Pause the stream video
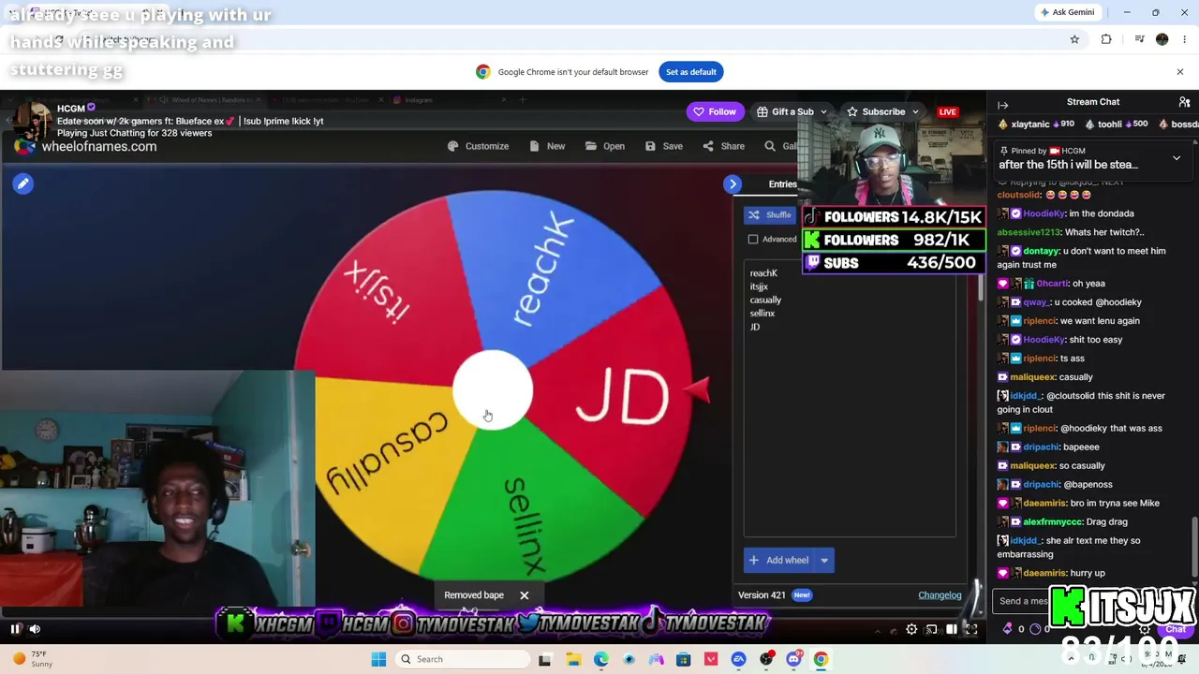 pyautogui.click(x=15, y=629)
